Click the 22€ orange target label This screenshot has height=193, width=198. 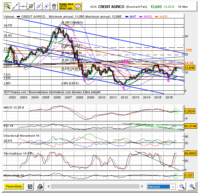point(189,50)
